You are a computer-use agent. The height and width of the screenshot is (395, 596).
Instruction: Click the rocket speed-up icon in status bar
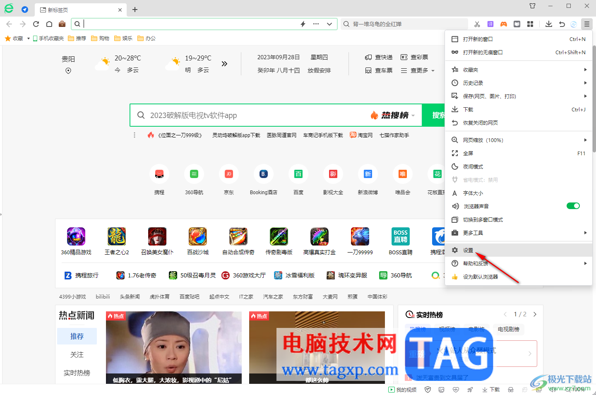coord(470,390)
